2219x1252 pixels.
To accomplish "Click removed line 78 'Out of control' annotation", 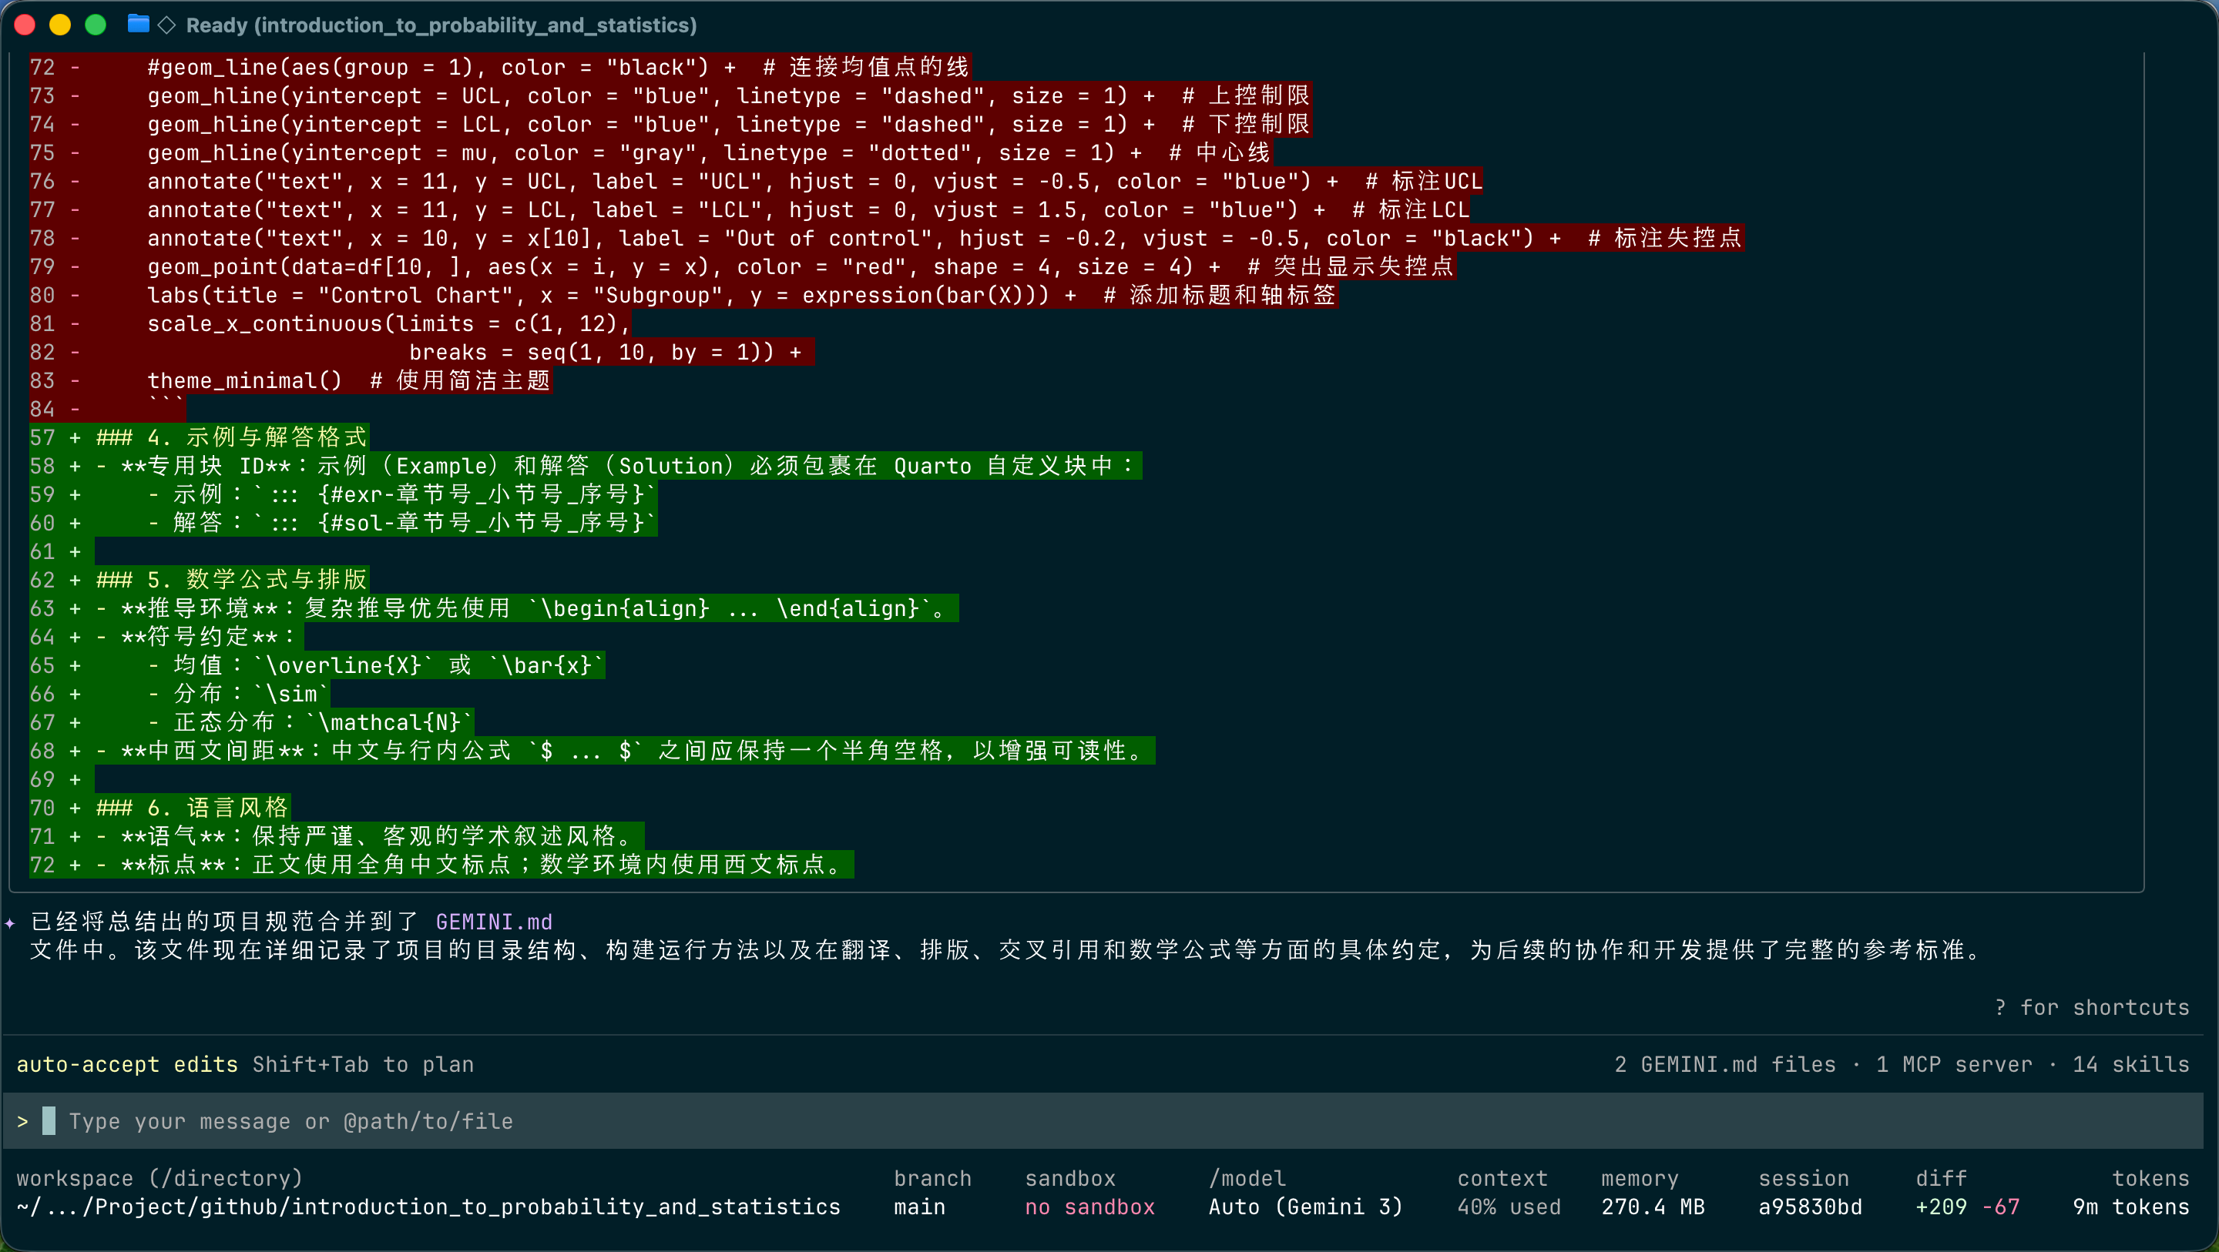I will [x=886, y=238].
